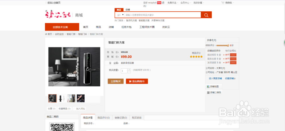Open 商品 in the main navigation
The width and height of the screenshot is (285, 131).
(x=98, y=27)
